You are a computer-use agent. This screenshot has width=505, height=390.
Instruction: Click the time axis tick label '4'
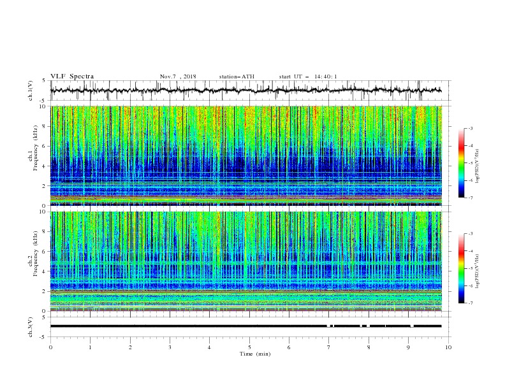click(x=210, y=347)
